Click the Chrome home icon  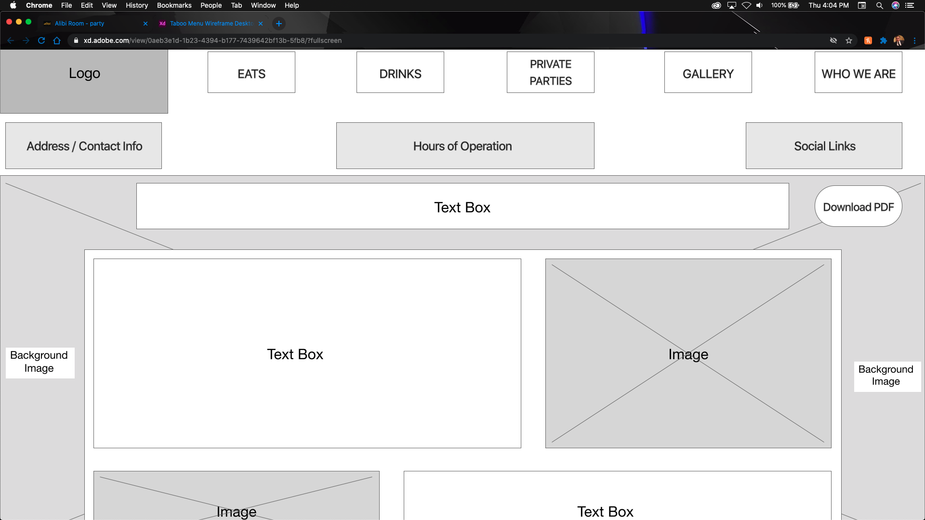(x=57, y=40)
